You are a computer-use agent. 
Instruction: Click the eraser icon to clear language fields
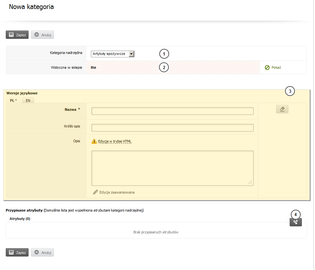(x=282, y=109)
